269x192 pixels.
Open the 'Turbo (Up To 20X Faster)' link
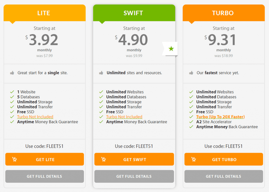[220, 117]
